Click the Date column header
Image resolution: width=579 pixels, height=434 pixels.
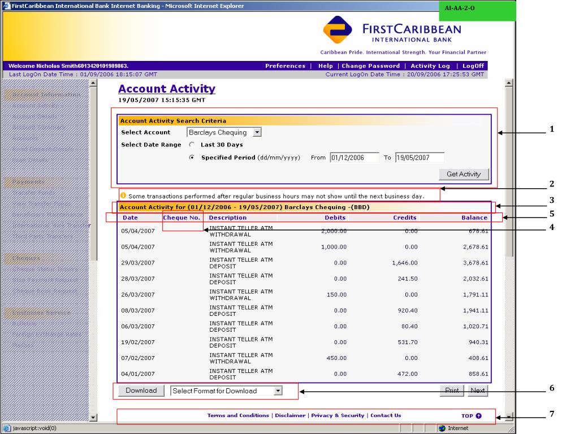130,218
